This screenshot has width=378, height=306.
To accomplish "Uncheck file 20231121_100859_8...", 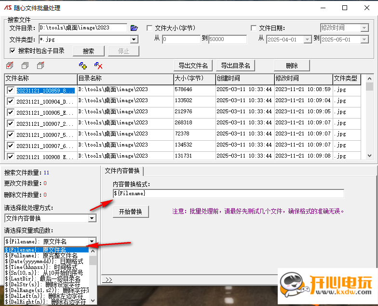I will [x=11, y=91].
